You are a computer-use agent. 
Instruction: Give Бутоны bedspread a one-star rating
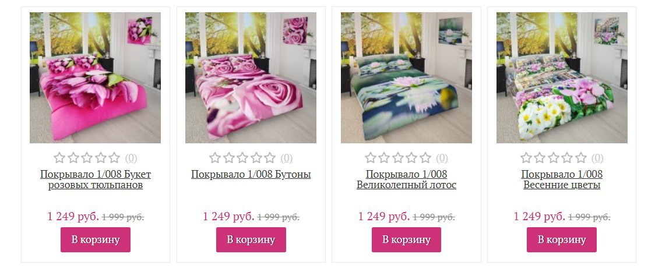pyautogui.click(x=215, y=157)
